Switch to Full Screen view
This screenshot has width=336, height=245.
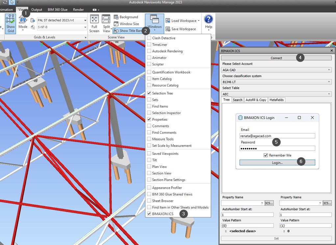94,24
